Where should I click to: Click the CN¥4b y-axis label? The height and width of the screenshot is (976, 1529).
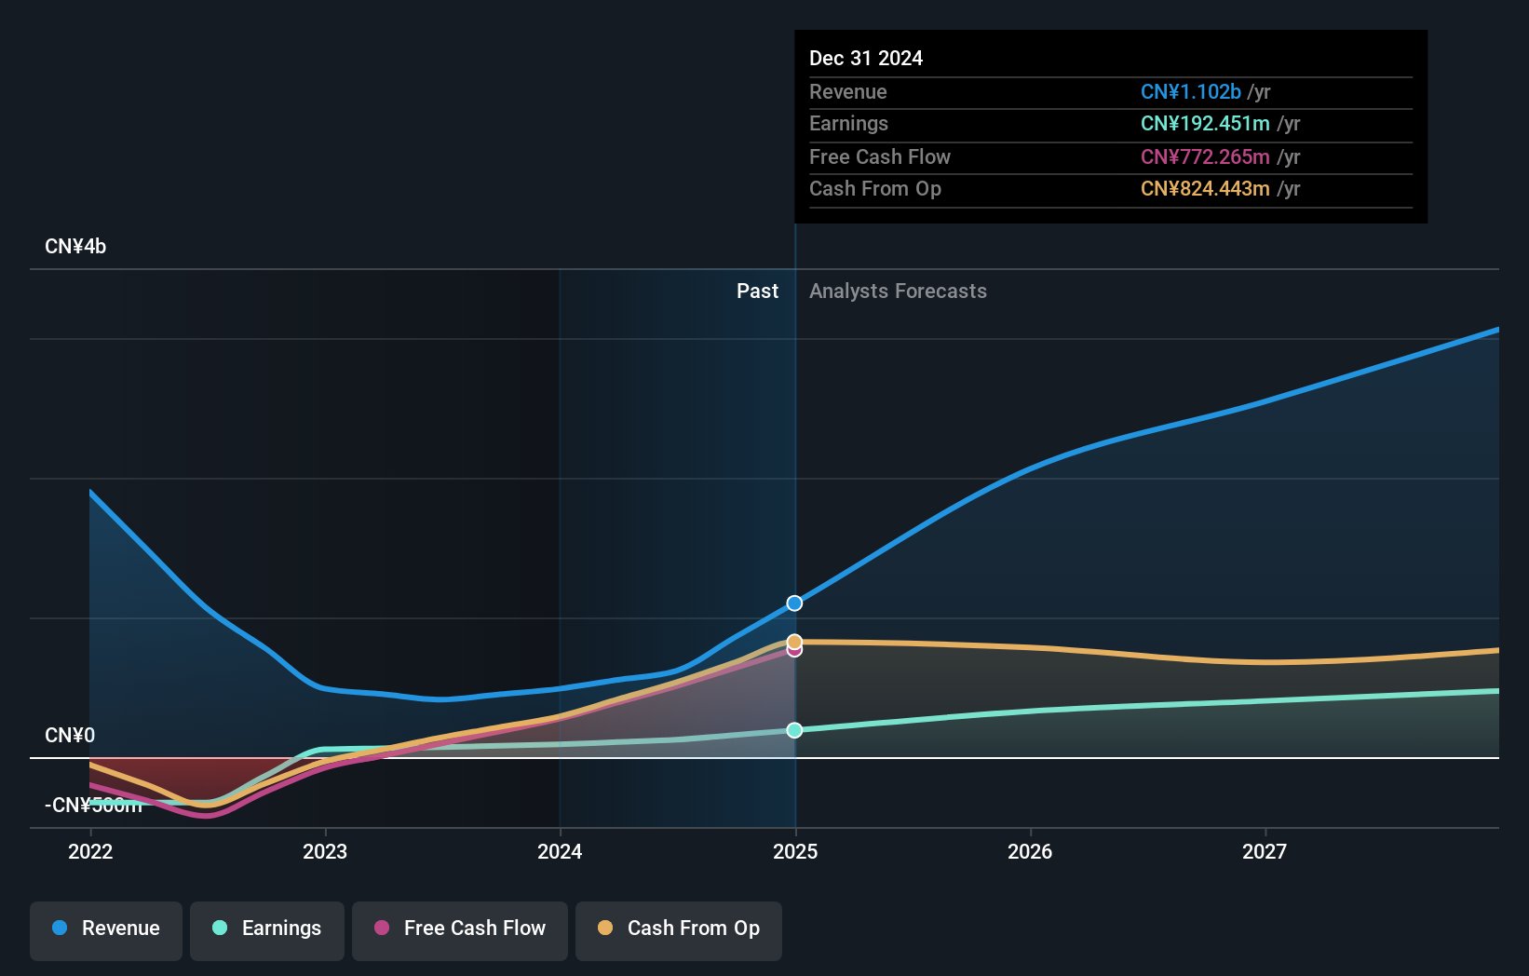pos(75,246)
